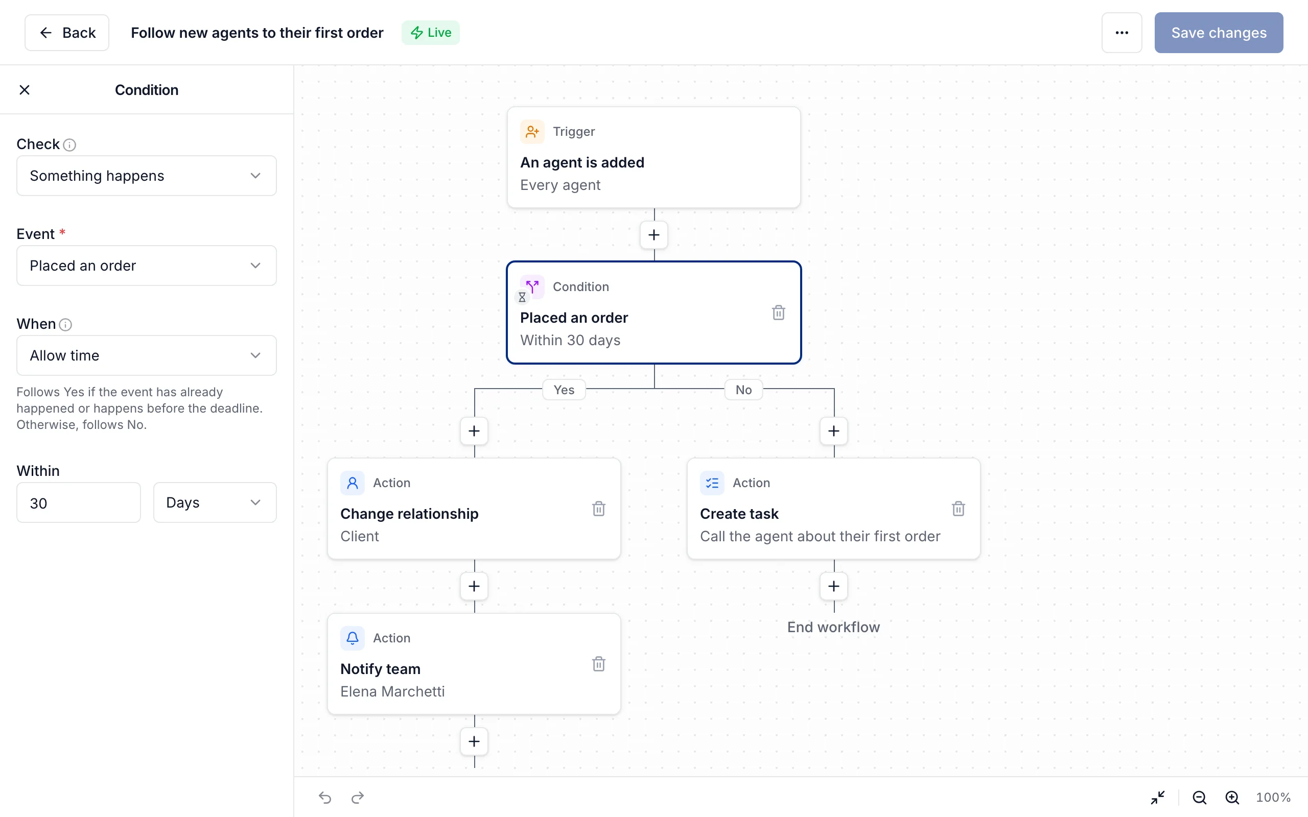Click the fit-to-view collapse icon
This screenshot has height=817, width=1308.
[1158, 797]
